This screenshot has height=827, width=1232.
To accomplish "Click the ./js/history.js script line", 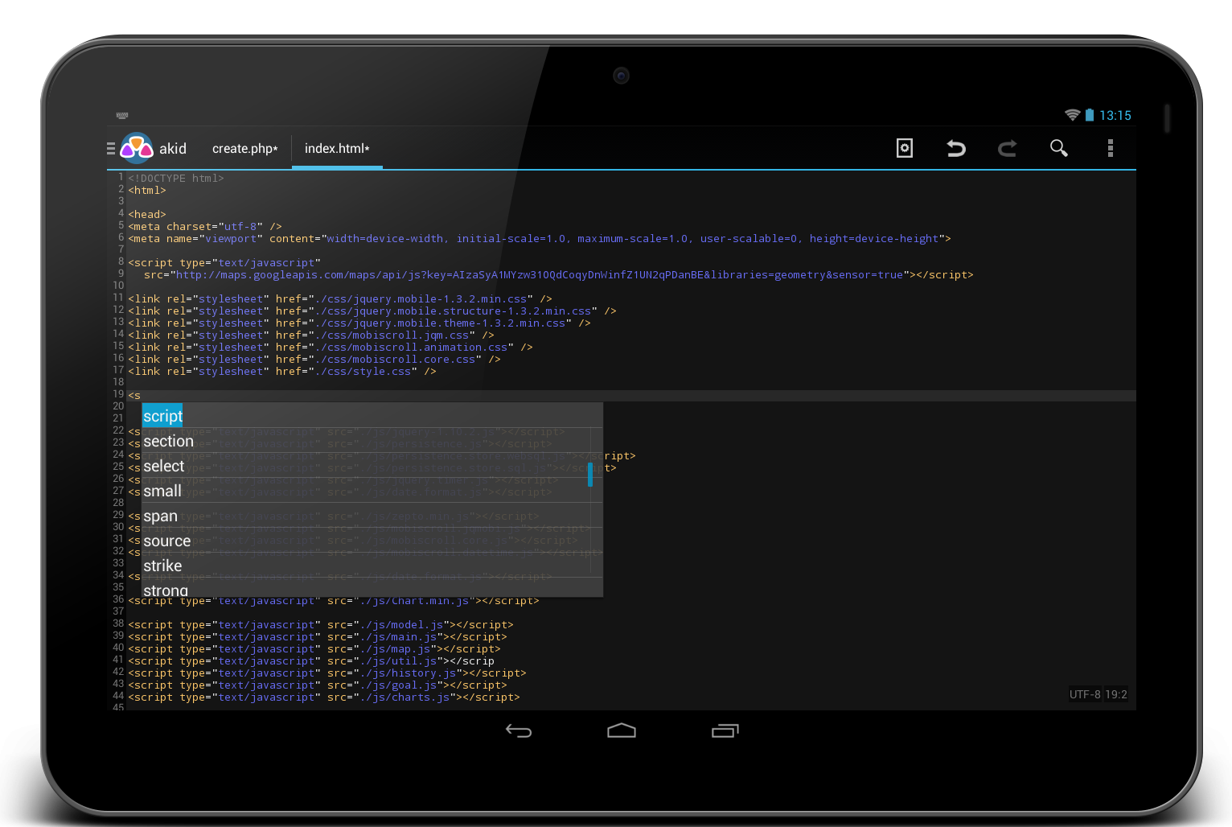I will coord(327,673).
